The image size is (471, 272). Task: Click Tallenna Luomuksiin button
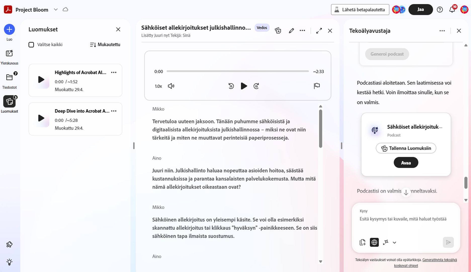[x=406, y=148]
